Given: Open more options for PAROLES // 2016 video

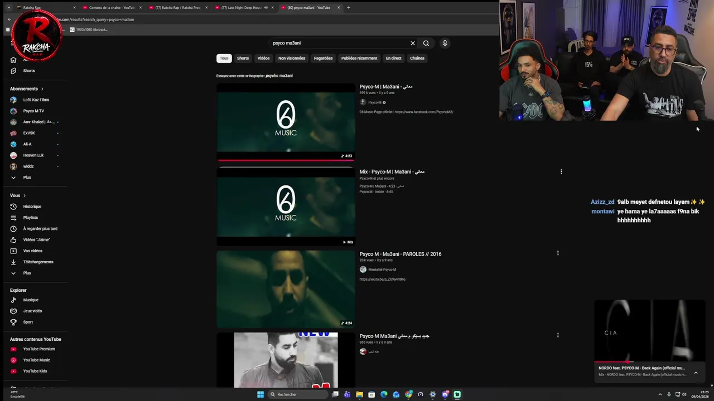Looking at the screenshot, I should 558,253.
